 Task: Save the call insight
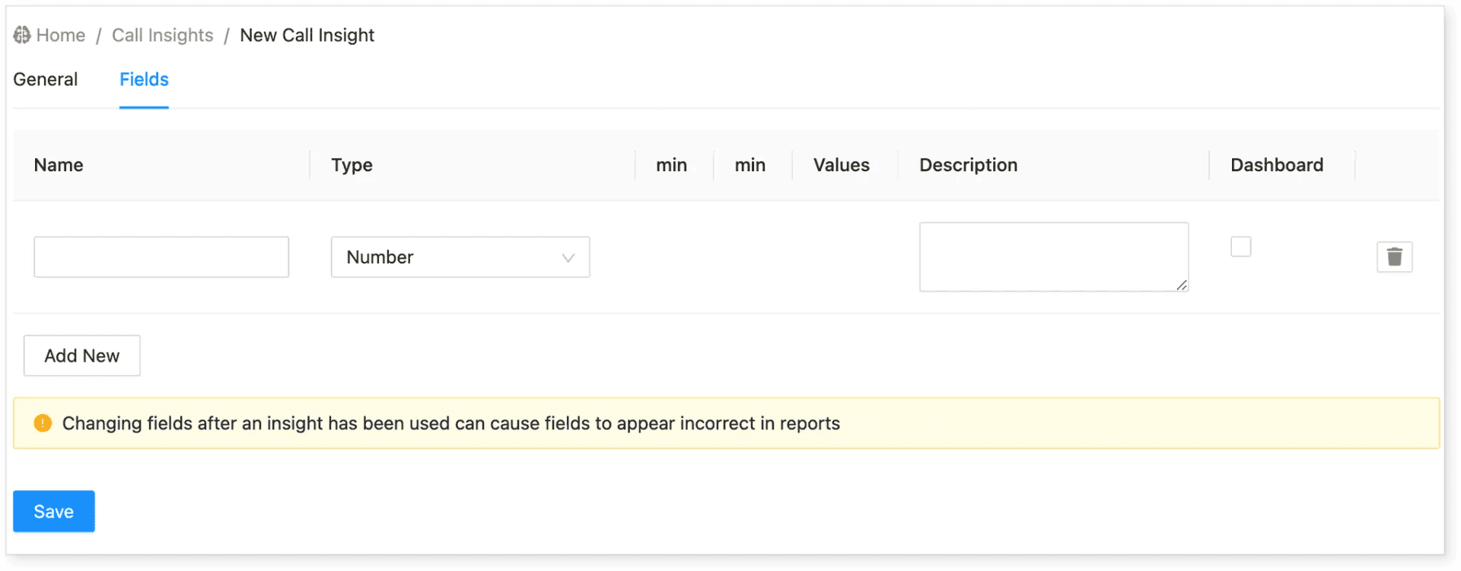53,512
